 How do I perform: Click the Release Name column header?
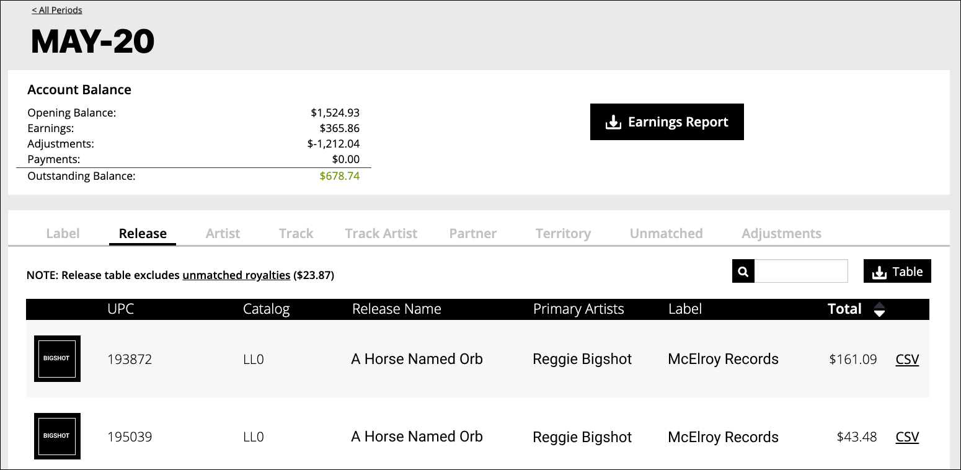[x=397, y=309]
